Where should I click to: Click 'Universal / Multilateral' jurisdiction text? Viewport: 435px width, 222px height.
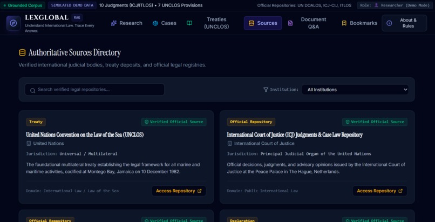click(x=88, y=154)
